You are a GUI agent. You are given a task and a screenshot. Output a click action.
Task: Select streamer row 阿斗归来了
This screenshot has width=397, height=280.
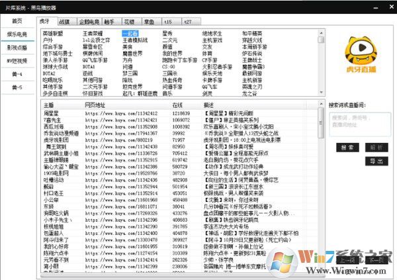coord(179,240)
